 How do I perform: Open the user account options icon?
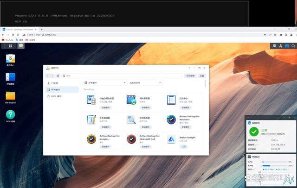click(281, 45)
